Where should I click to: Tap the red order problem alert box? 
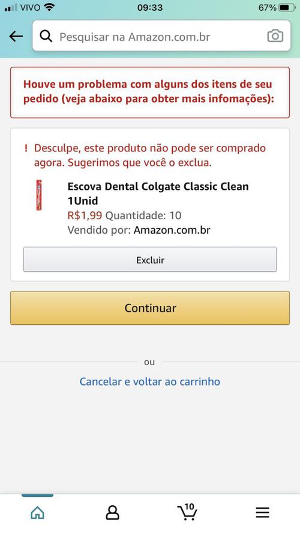(150, 93)
